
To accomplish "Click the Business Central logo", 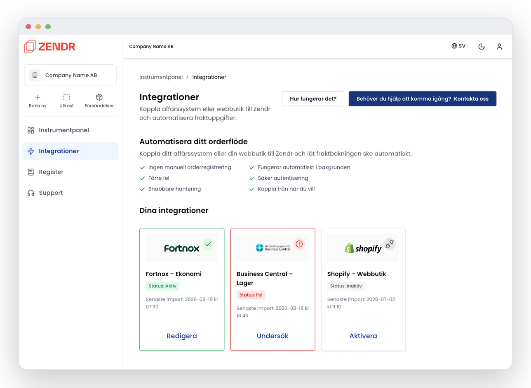I will 273,248.
